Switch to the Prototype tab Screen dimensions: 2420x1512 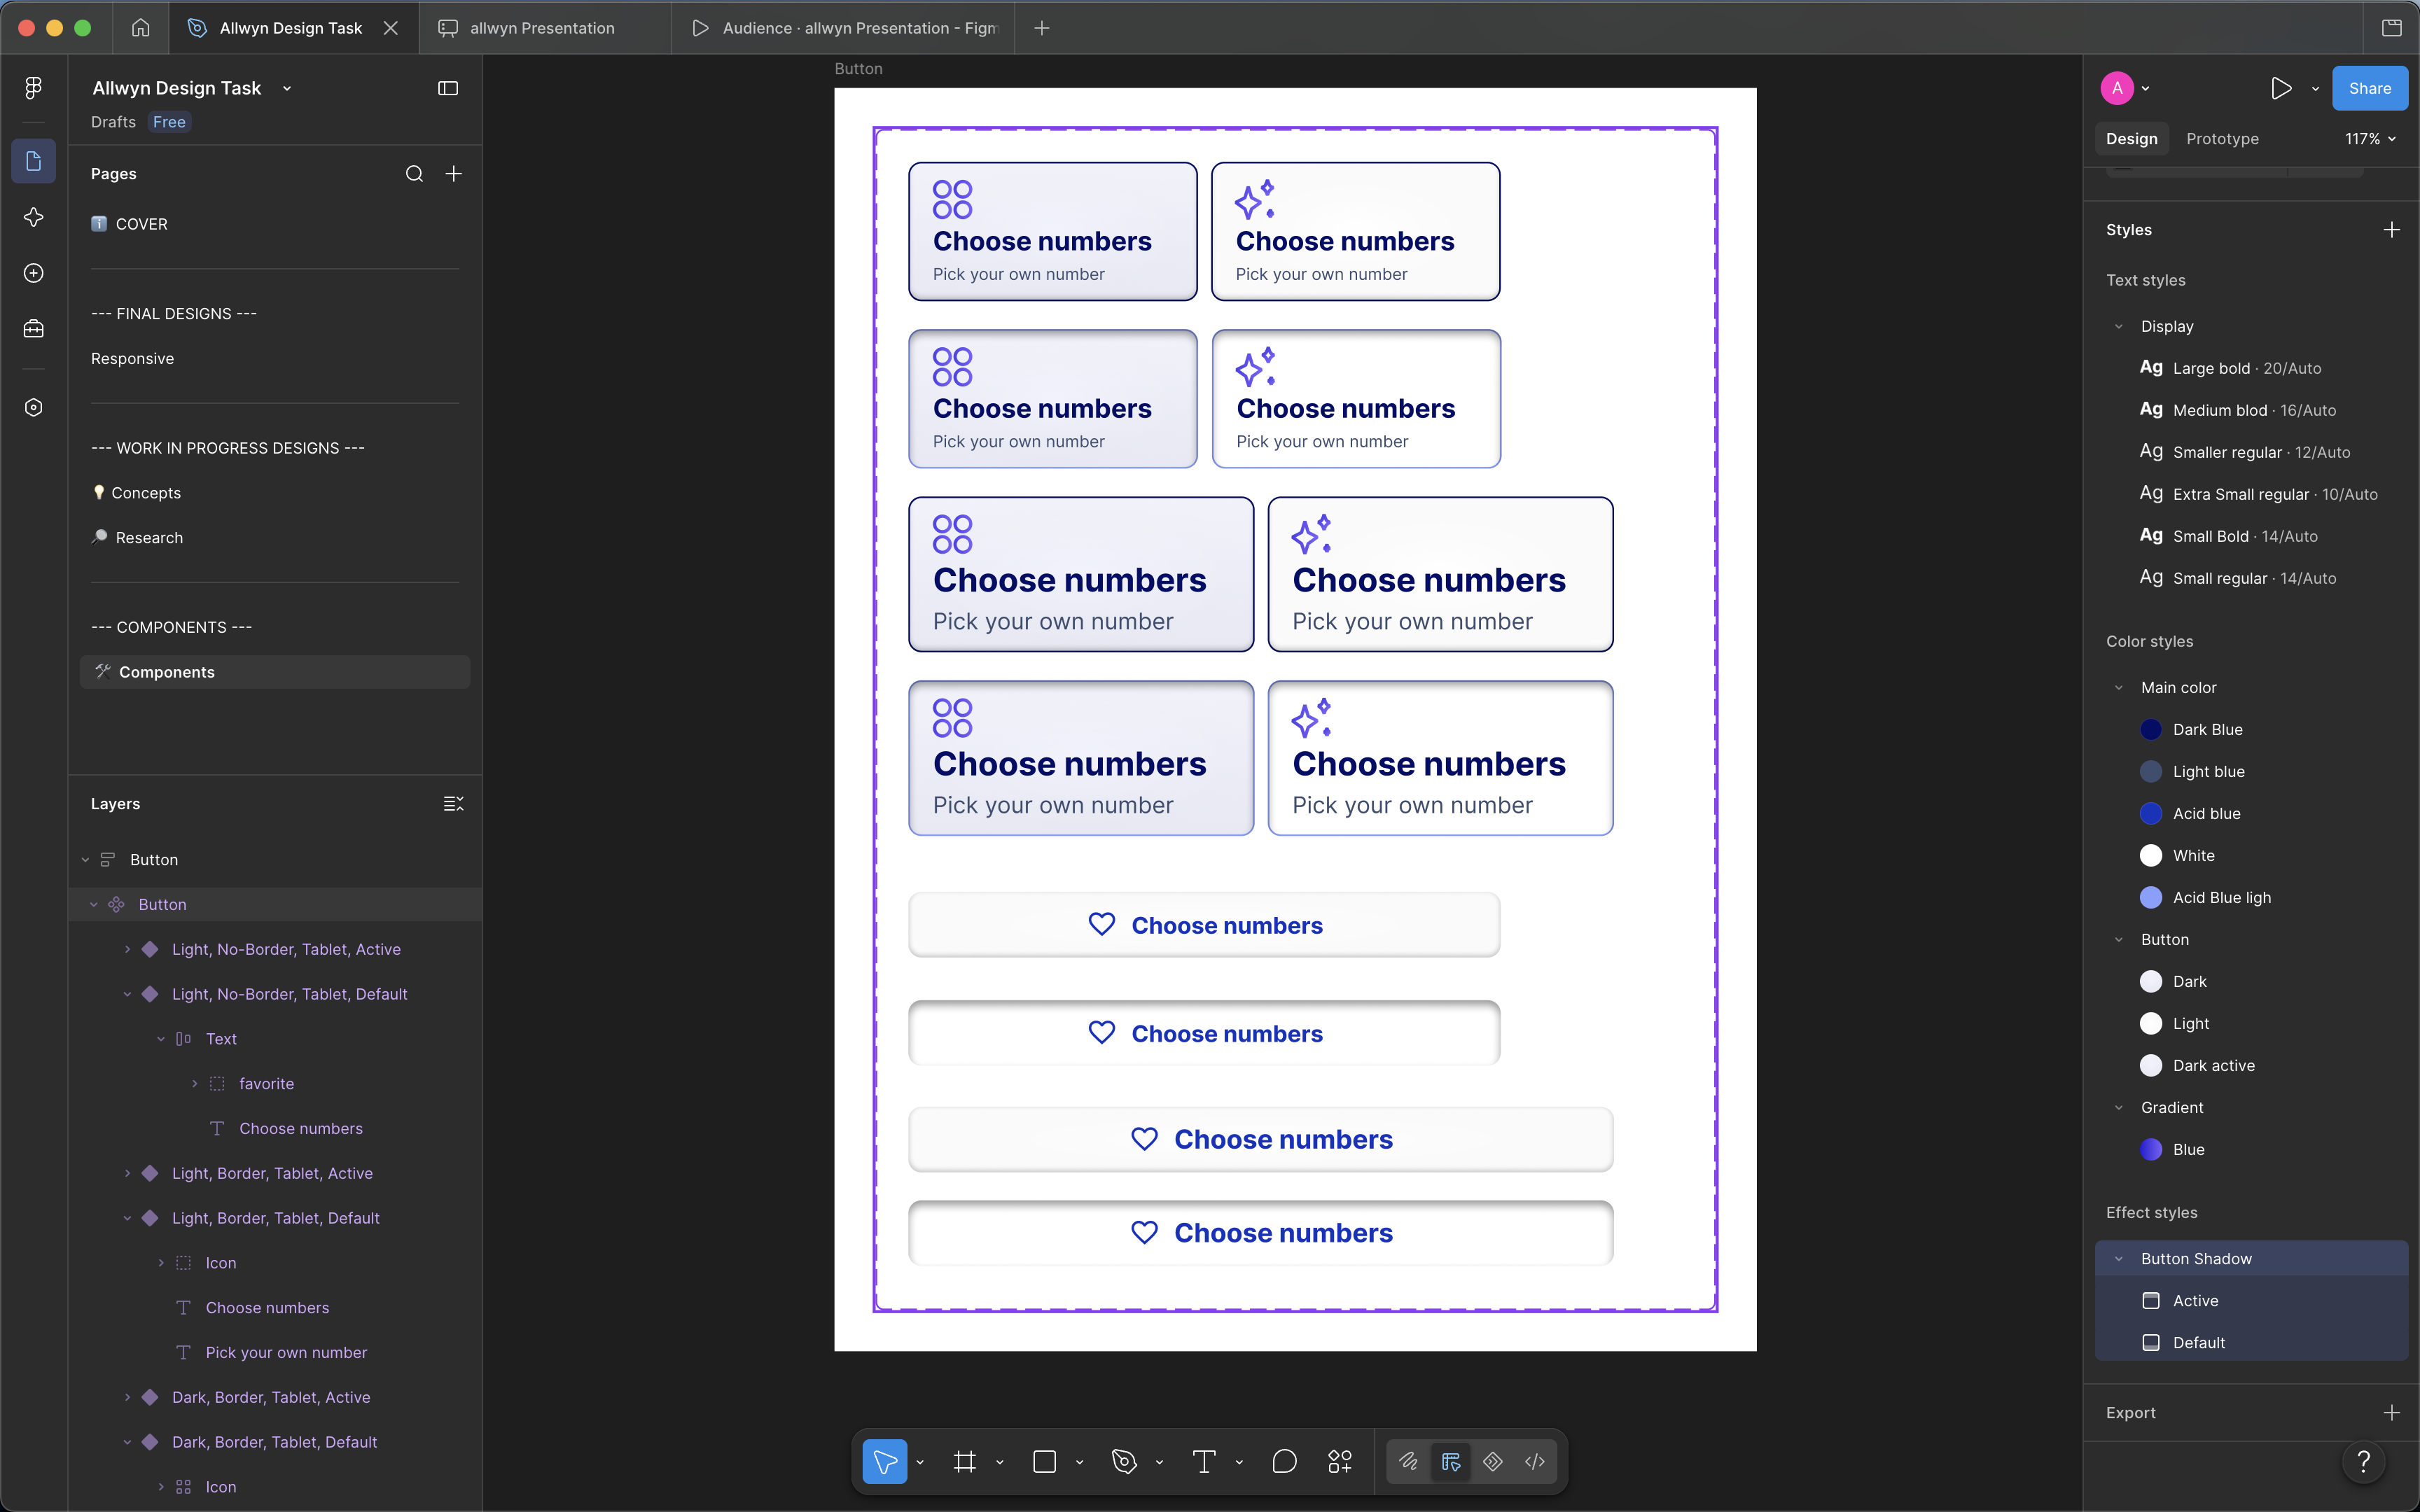pyautogui.click(x=2222, y=139)
